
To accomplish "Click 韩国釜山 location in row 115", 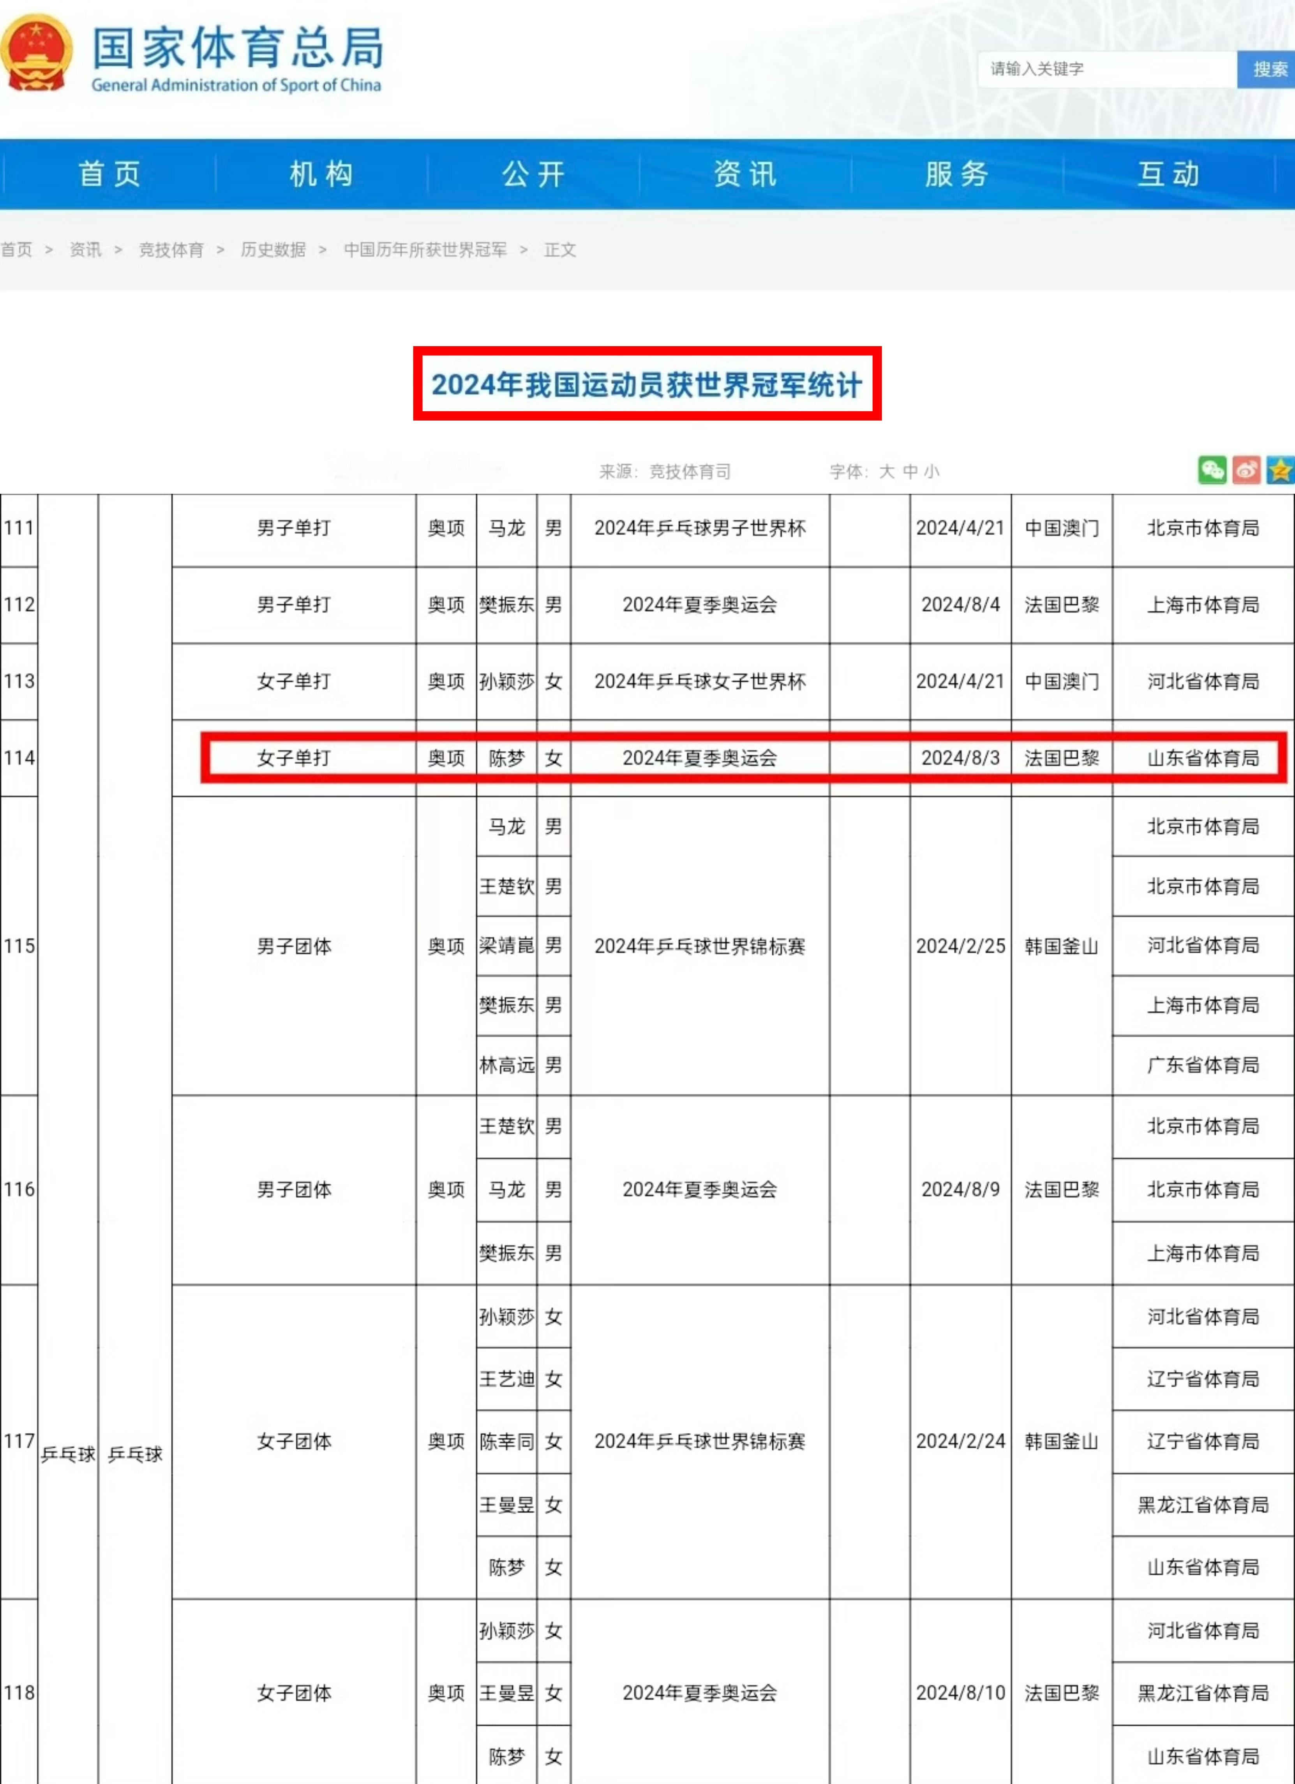I will click(x=1061, y=946).
